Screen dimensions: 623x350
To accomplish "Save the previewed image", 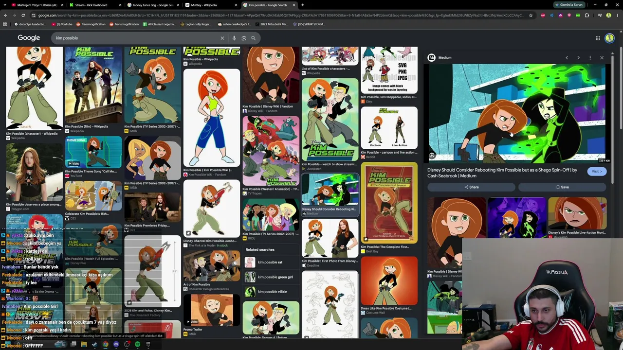I will [562, 187].
